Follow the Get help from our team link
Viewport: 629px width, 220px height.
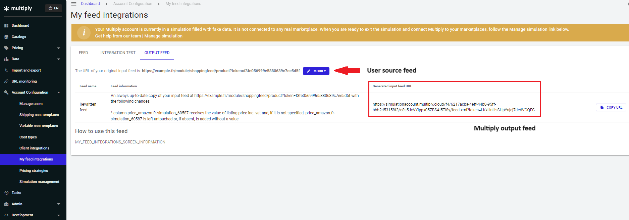[x=118, y=36]
